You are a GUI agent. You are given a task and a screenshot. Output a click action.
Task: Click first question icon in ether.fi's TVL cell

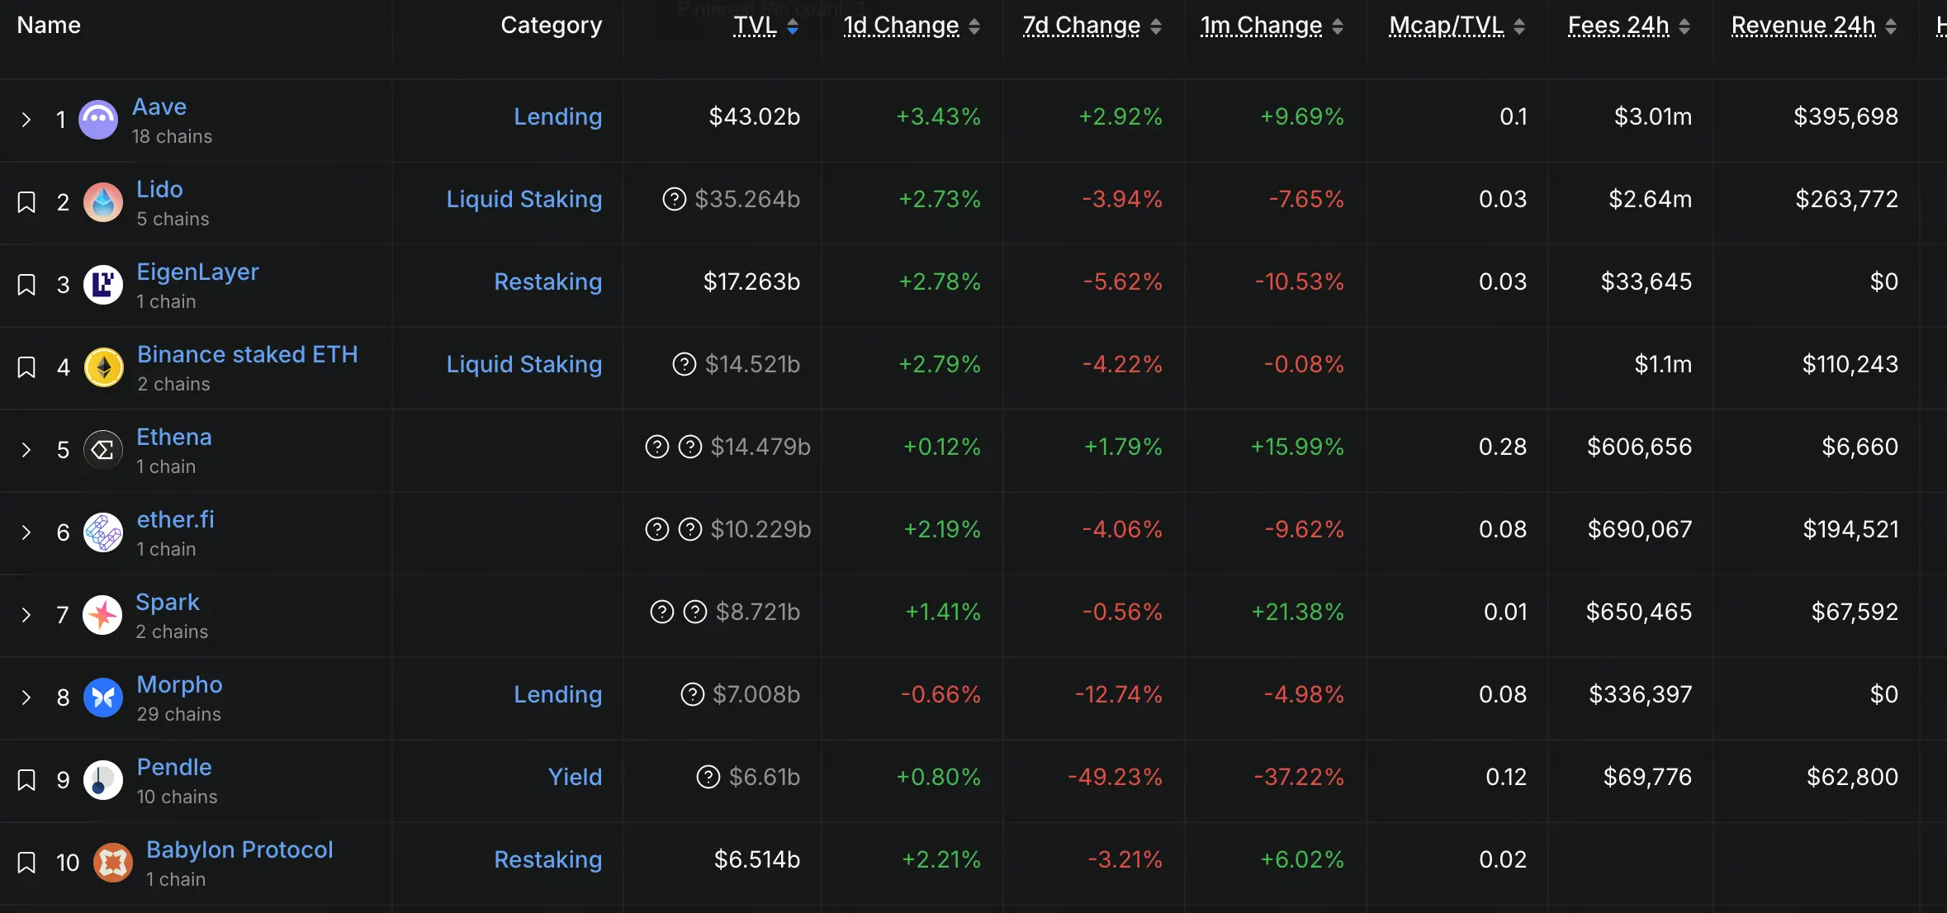click(x=656, y=529)
